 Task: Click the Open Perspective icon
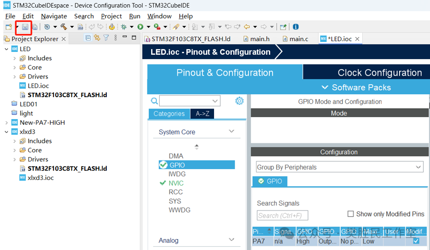[x=283, y=27]
